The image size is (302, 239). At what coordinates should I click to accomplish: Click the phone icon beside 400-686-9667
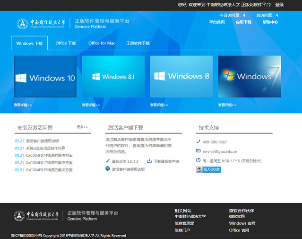click(x=198, y=142)
